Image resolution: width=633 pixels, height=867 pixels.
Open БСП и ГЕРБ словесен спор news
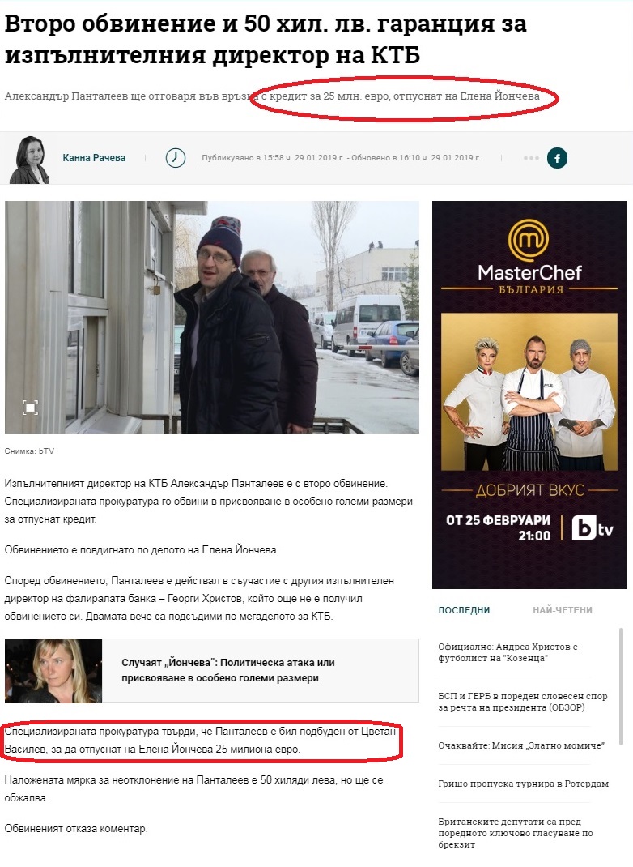point(523,702)
